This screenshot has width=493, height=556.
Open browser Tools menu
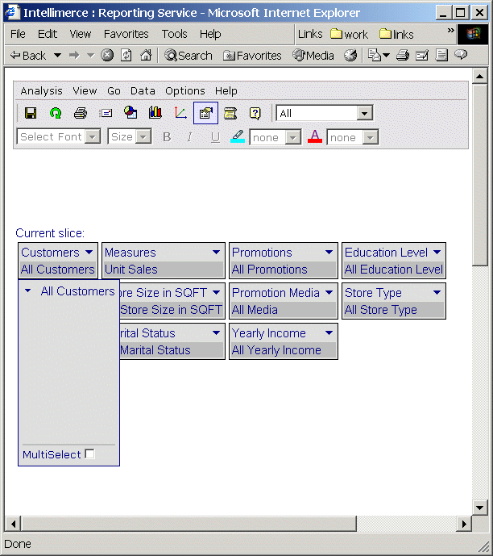click(175, 34)
